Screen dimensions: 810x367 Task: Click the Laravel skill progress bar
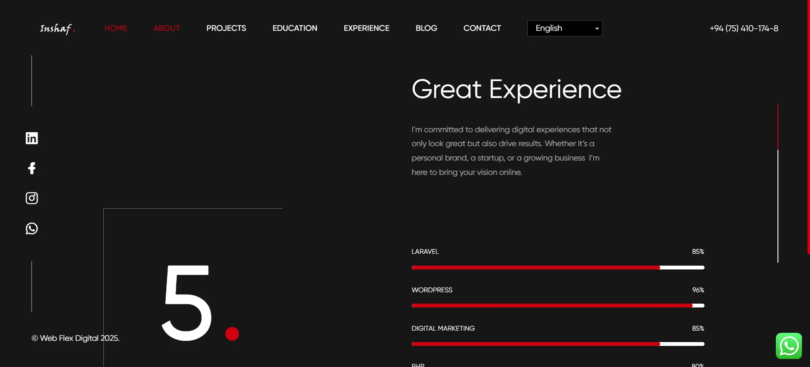[558, 267]
